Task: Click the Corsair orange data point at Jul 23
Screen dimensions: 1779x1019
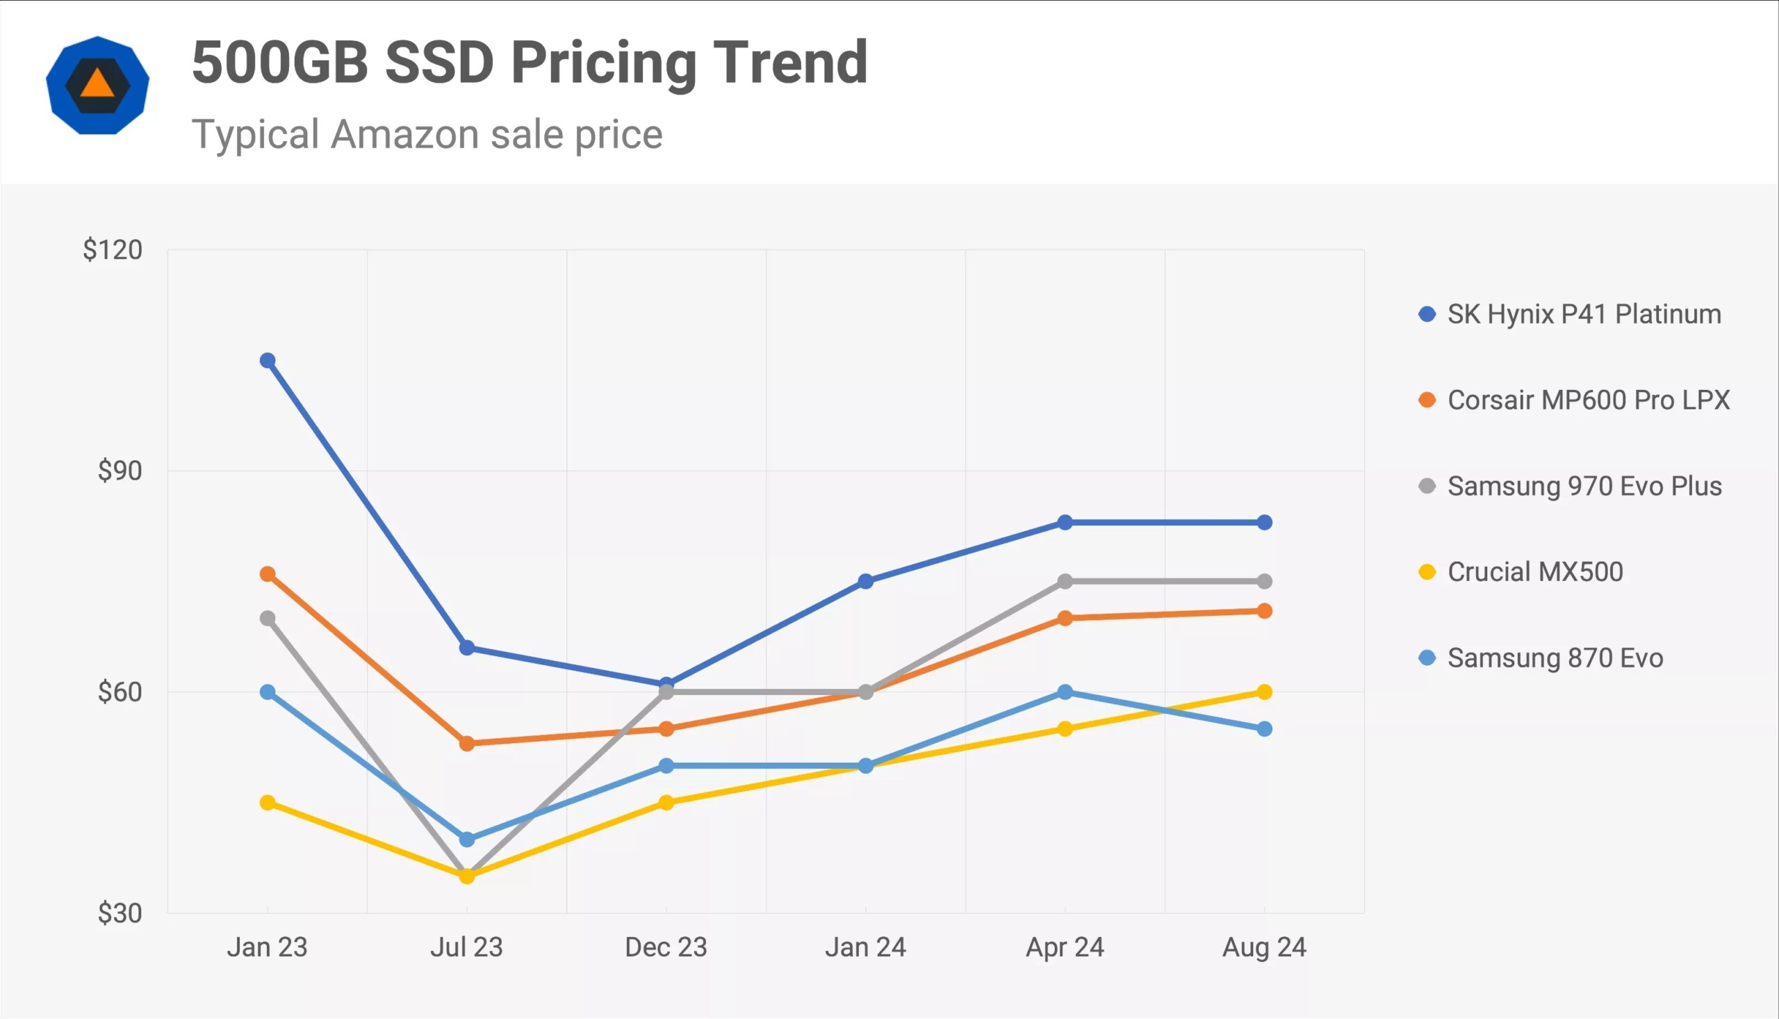Action: (x=466, y=743)
